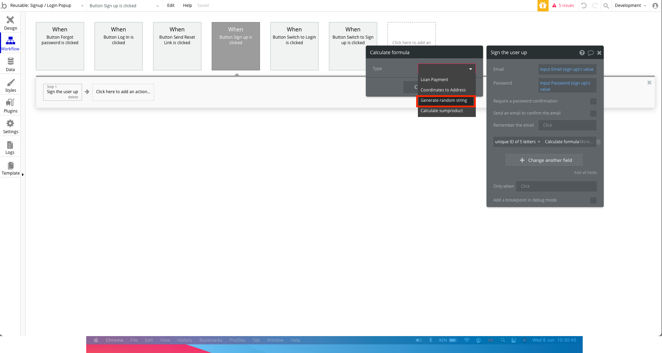Screen dimensions: 662x353
Task: Click the gift icon in top bar
Action: (x=543, y=6)
